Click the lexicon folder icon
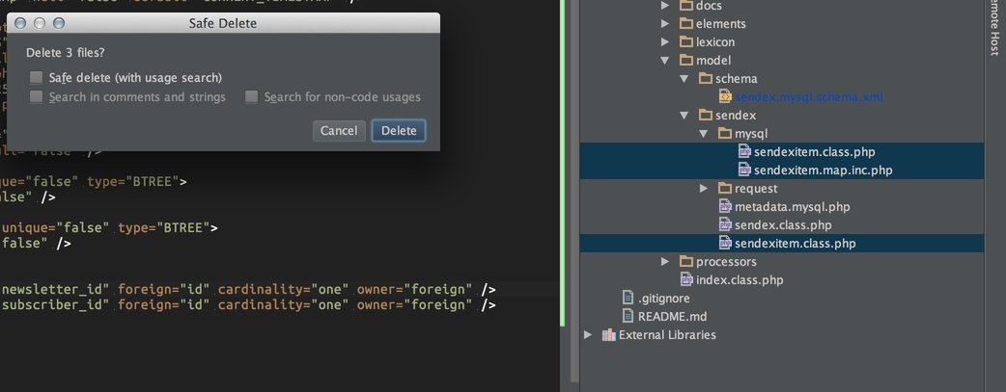 pyautogui.click(x=685, y=42)
